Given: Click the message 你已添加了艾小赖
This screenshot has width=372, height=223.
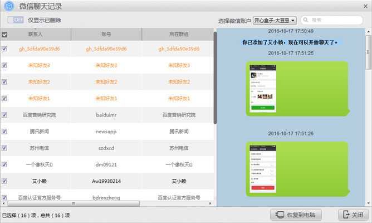Looking at the screenshot, I should tap(291, 42).
